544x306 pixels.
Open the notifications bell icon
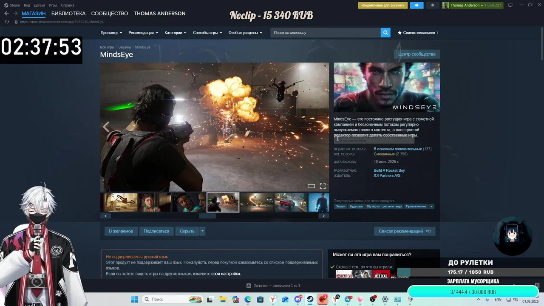(433, 6)
